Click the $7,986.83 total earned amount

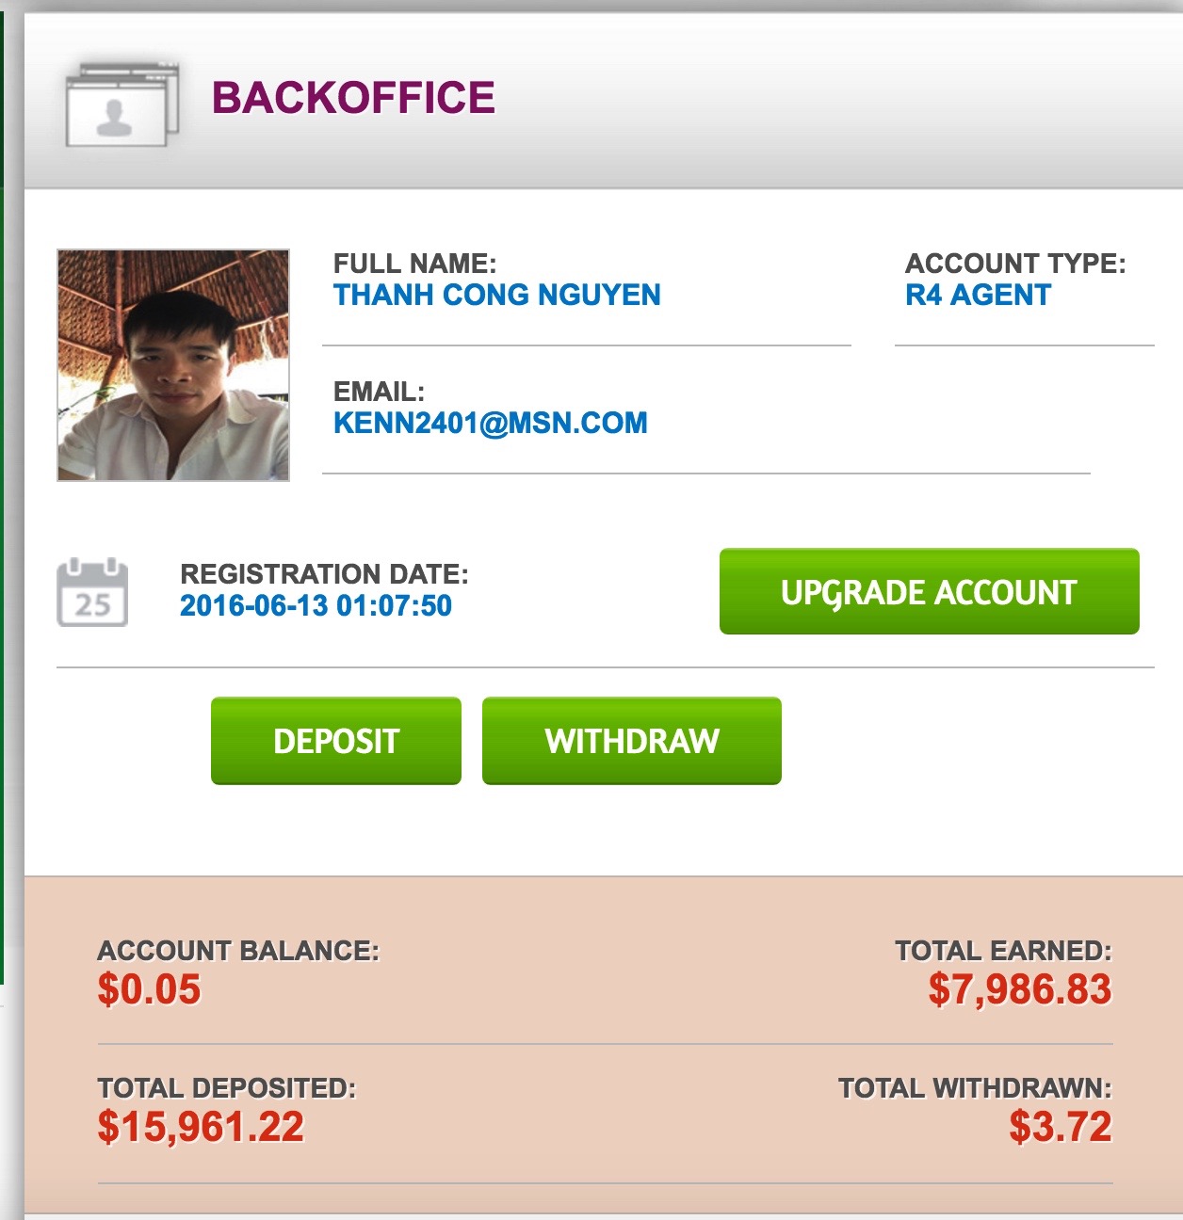pyautogui.click(x=1020, y=989)
